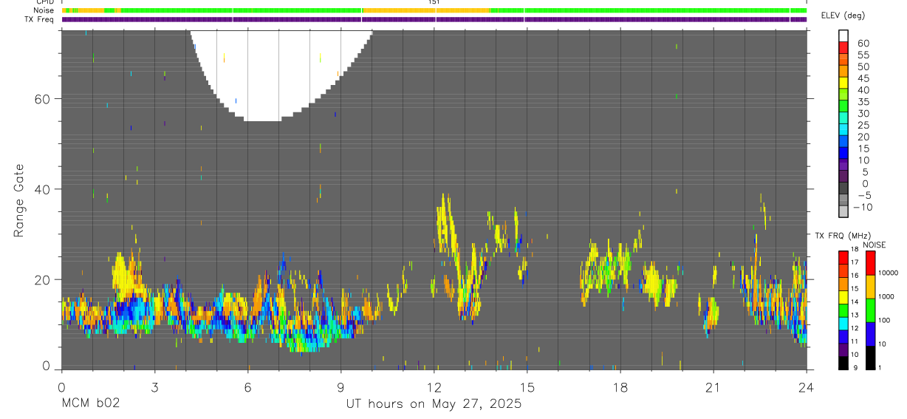Click the cyan 12–13 MHz TX FRQ swatch
The height and width of the screenshot is (419, 907).
(843, 324)
